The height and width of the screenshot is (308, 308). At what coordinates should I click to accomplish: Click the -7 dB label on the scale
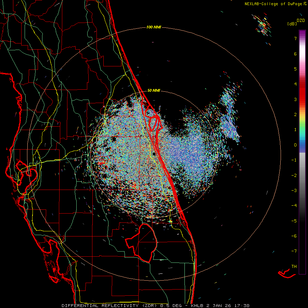tap(294, 251)
